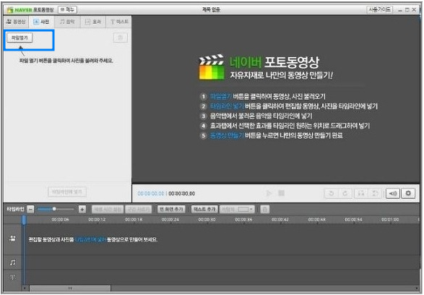Screen dimensions: 424x295
Task: Click the blue timeline playhead marker
Action: [x=24, y=220]
